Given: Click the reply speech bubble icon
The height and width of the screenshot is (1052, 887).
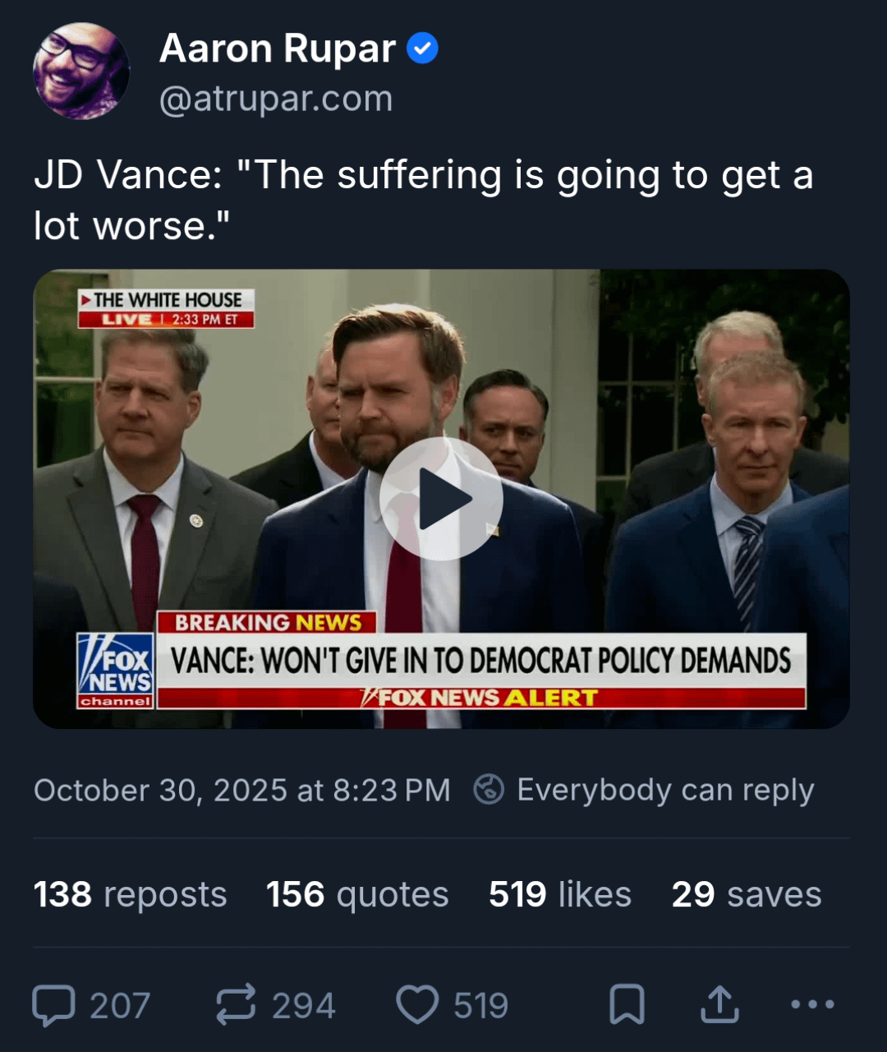Looking at the screenshot, I should pos(53,1005).
